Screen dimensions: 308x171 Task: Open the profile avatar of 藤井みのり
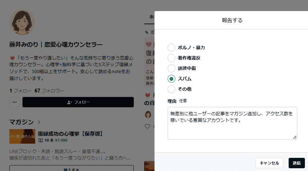click(22, 22)
